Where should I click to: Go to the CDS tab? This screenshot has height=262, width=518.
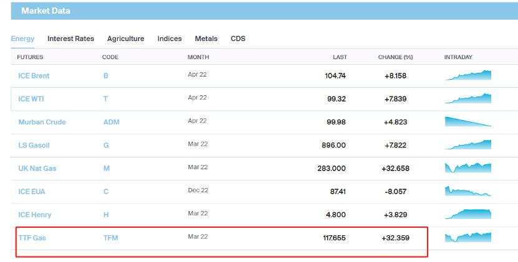click(x=238, y=39)
